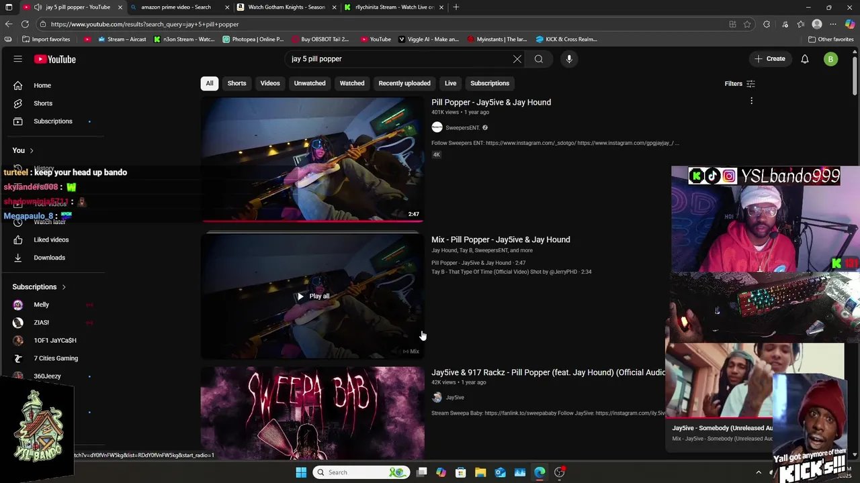Select the Subscriptions filter chip
The image size is (860, 483).
coord(490,83)
